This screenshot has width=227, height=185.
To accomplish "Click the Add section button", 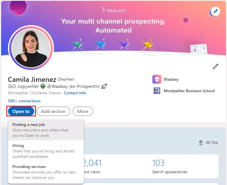I will pyautogui.click(x=53, y=112).
